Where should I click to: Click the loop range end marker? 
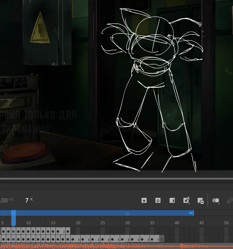coord(191,213)
